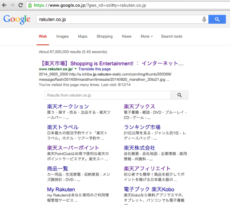
Task: Switch to the Maps tab
Action: click(83, 36)
